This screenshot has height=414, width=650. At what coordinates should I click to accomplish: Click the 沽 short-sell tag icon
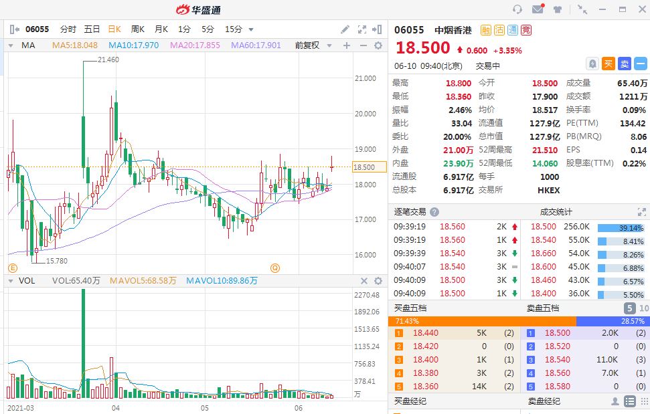coord(499,30)
